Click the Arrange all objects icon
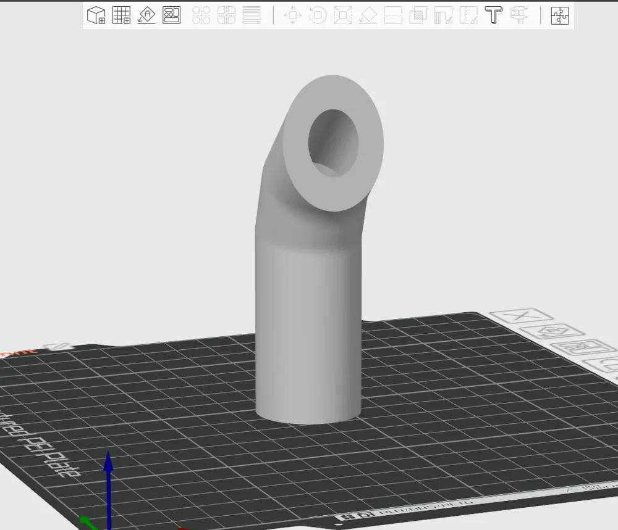 171,16
